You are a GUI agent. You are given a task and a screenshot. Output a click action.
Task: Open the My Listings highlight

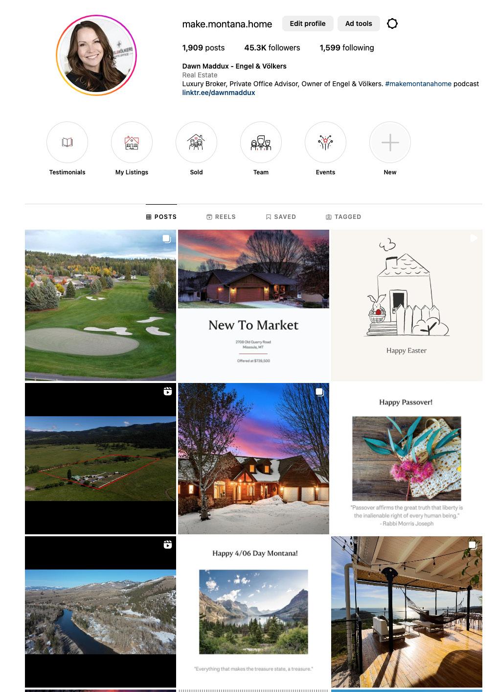coord(132,143)
